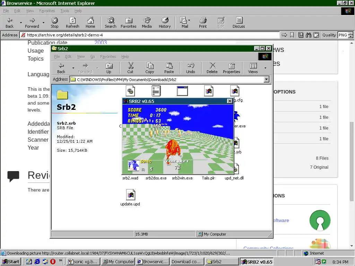Image resolution: width=355 pixels, height=266 pixels.
Task: Print the page with the Print icon
Action: pyautogui.click(x=203, y=23)
